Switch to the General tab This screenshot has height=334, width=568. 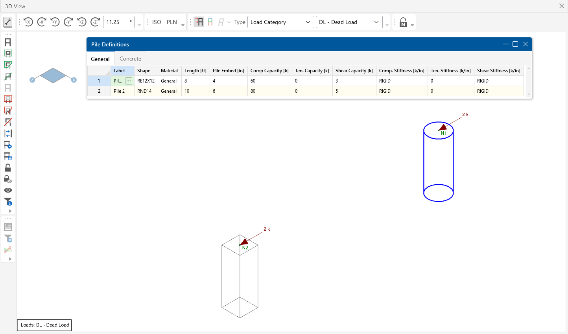pos(100,58)
